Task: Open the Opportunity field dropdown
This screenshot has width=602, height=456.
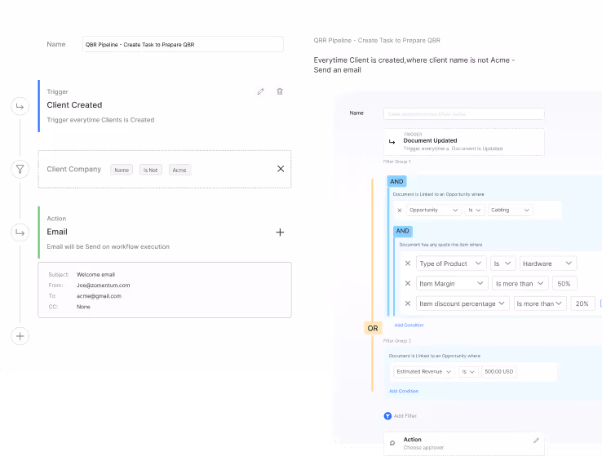Action: (x=434, y=210)
